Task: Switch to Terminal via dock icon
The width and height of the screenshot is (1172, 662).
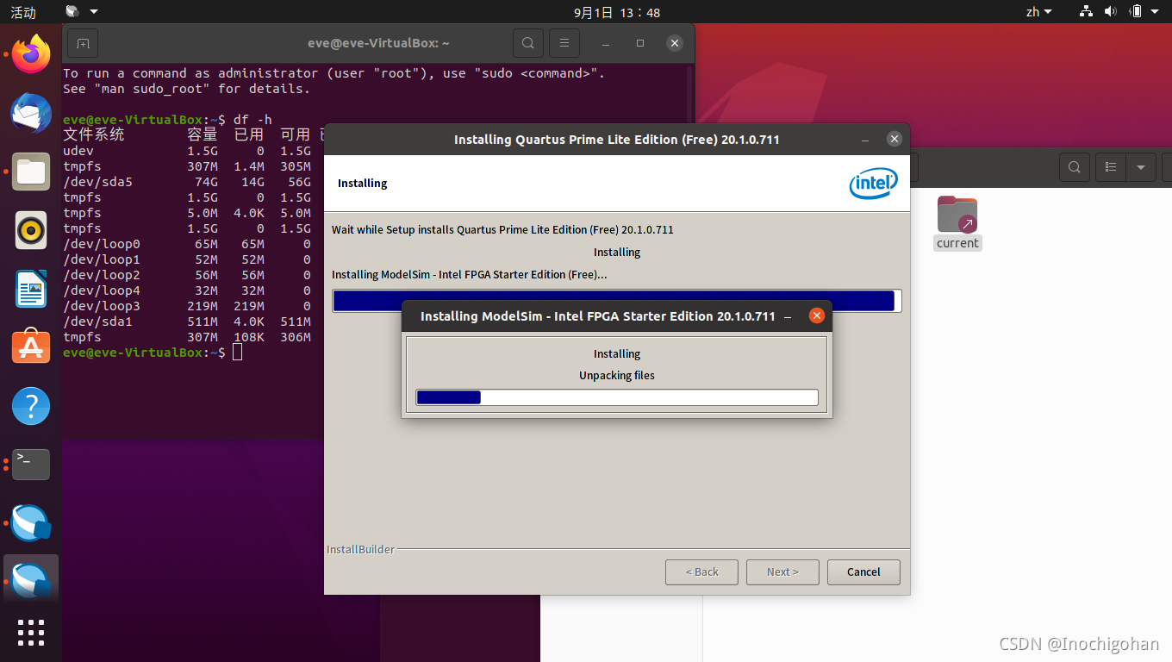Action: coord(31,465)
